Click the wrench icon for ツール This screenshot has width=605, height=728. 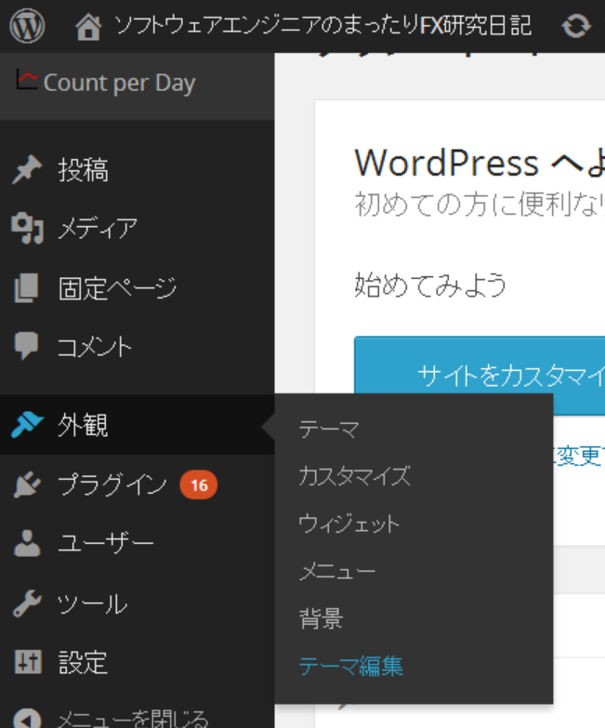coord(27,602)
